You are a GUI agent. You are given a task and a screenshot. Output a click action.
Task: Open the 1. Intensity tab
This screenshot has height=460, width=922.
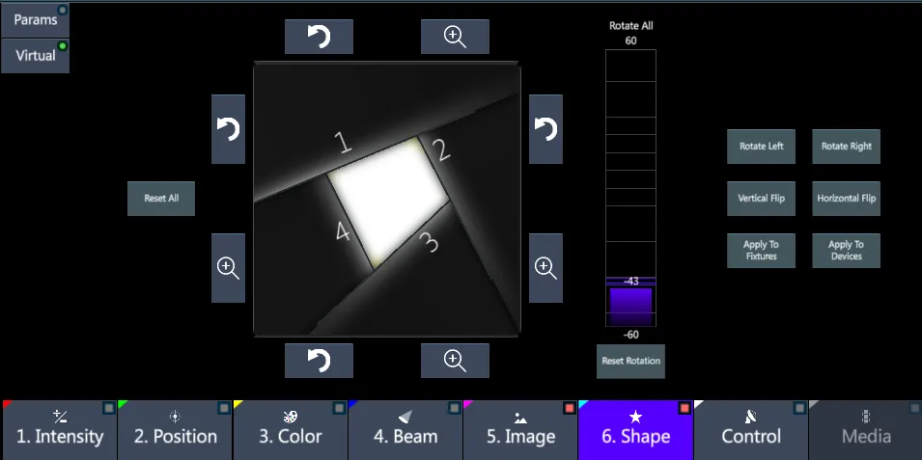[x=60, y=430]
